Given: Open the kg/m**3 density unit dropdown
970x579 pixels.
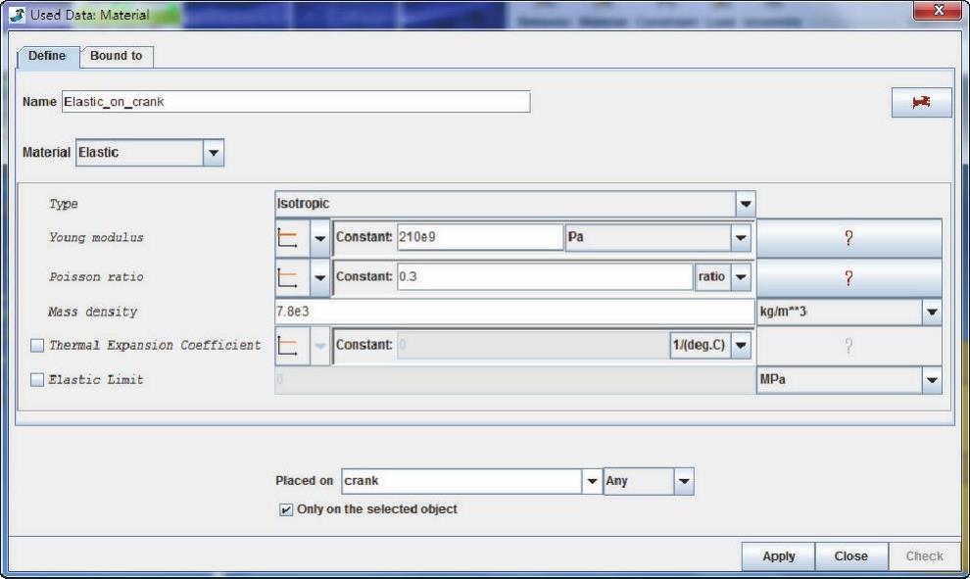Looking at the screenshot, I should (x=931, y=313).
